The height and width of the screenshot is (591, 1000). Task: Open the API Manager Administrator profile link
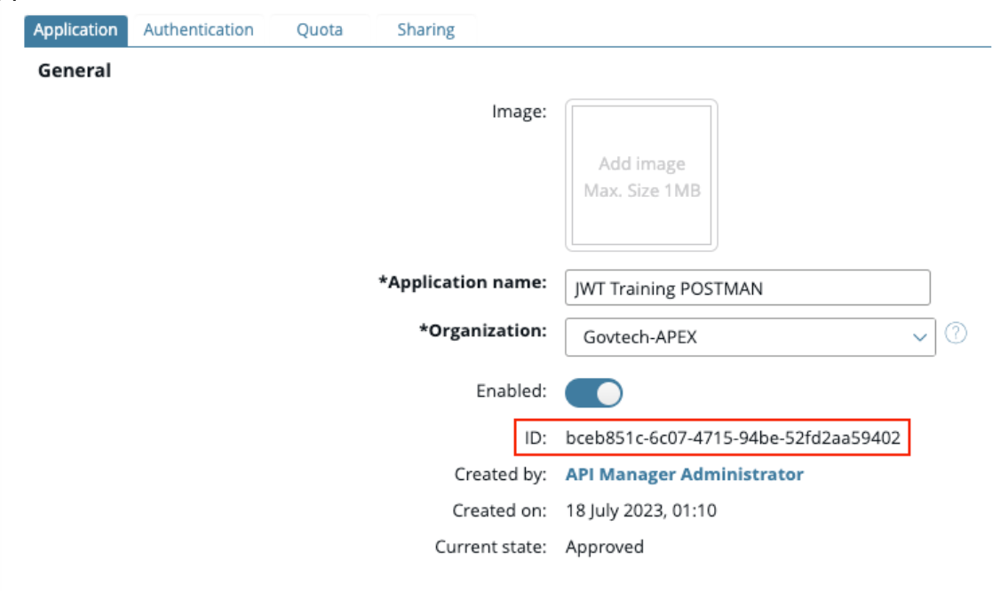[x=682, y=474]
